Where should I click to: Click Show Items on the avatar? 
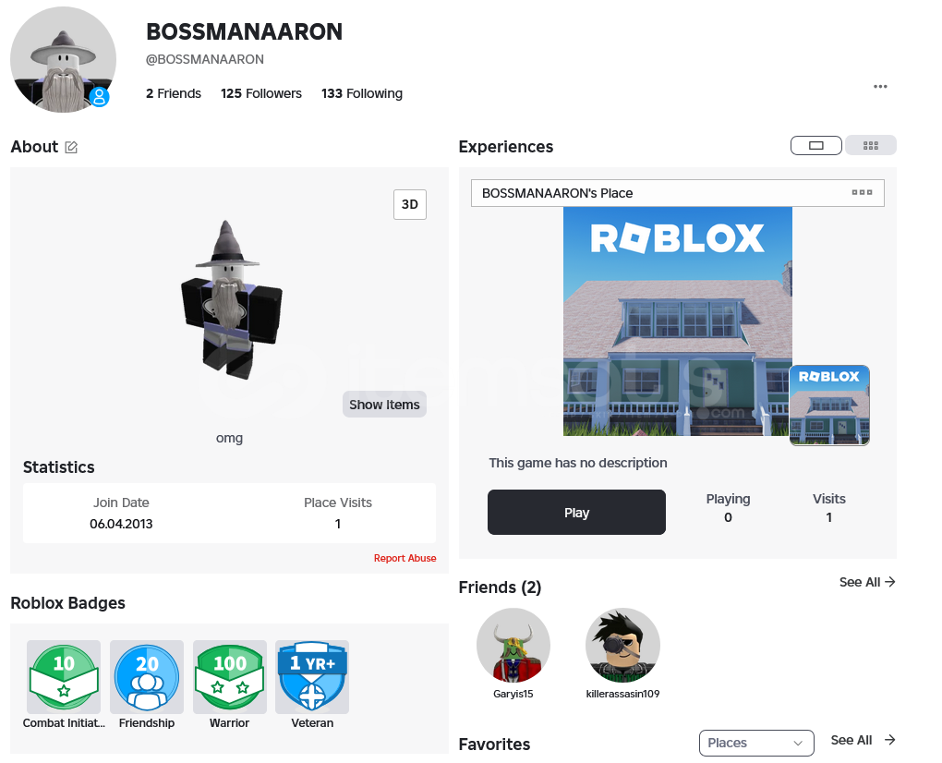(384, 405)
